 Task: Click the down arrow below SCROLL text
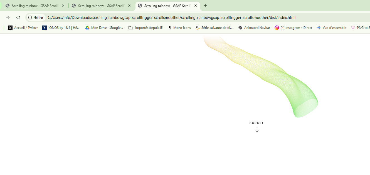point(257,130)
